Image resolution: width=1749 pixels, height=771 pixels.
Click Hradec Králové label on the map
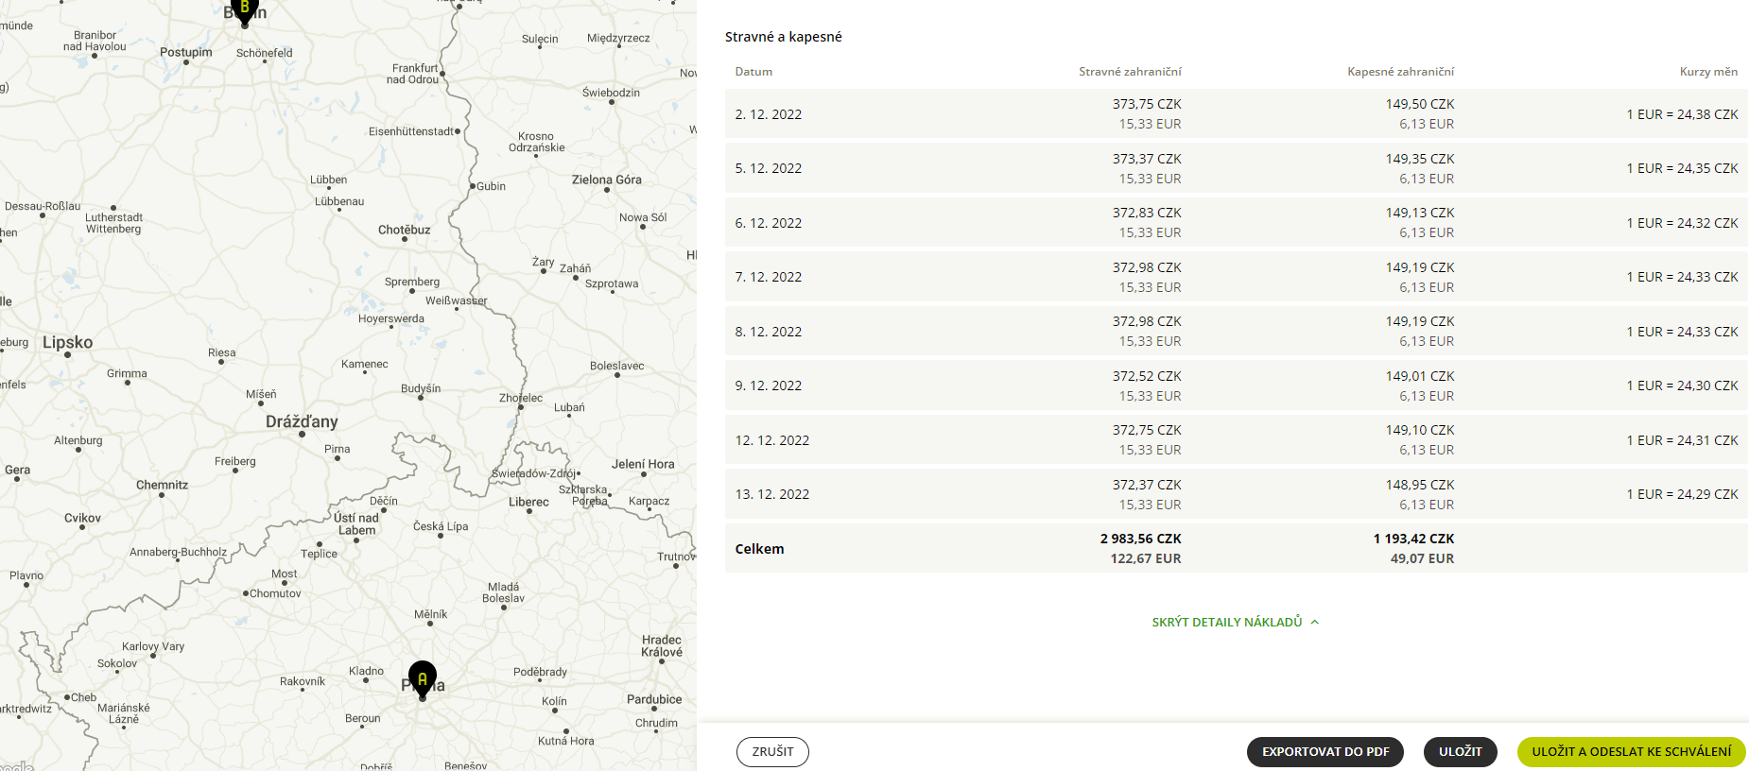point(662,646)
